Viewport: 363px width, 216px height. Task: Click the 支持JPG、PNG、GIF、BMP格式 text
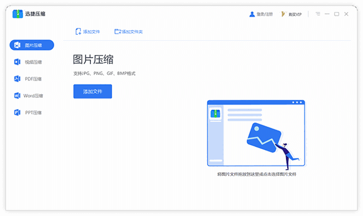tap(104, 73)
